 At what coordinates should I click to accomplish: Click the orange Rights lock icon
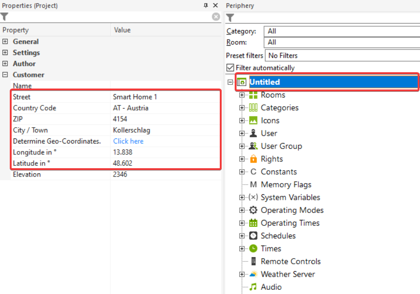[x=253, y=159]
